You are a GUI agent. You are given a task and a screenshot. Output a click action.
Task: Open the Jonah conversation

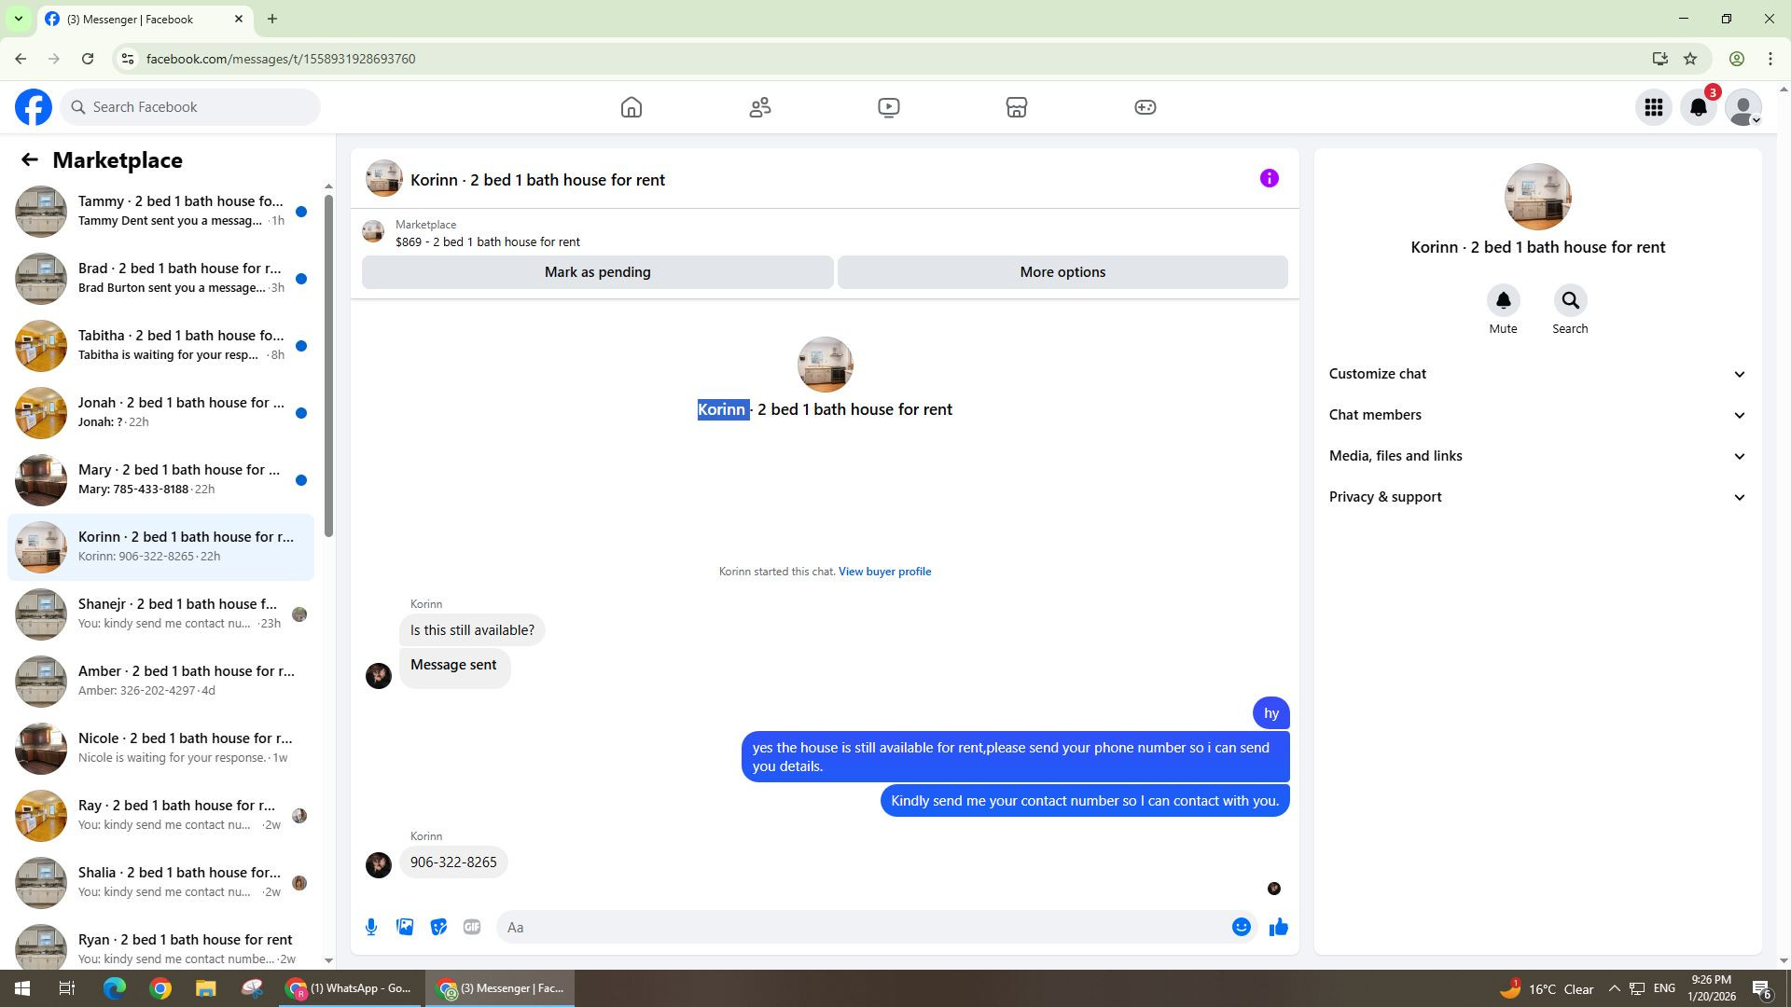(160, 413)
